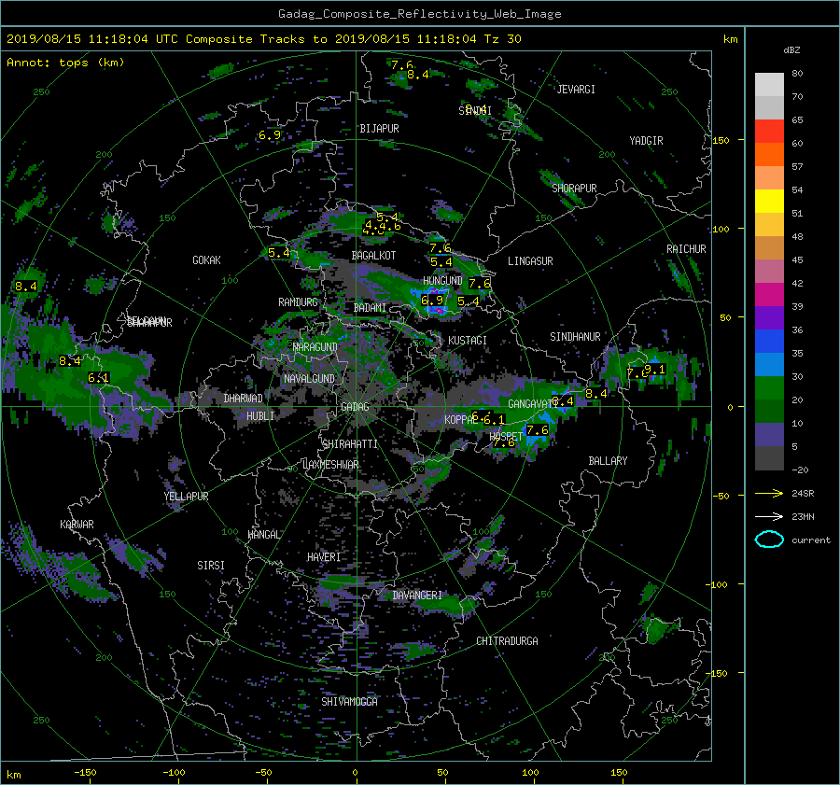The image size is (840, 785).
Task: Pick the red swatch in dBZ legend
Action: [x=769, y=131]
